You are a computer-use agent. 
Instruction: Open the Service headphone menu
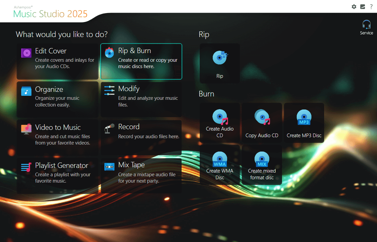(x=366, y=27)
